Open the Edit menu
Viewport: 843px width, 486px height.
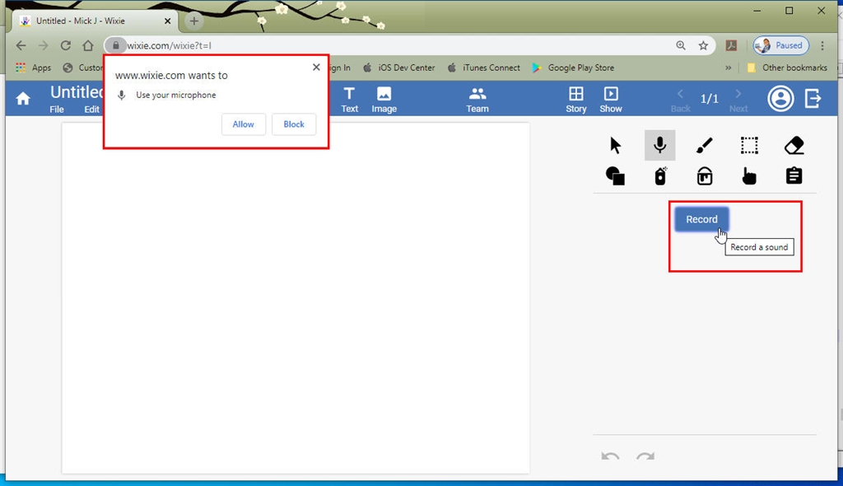pyautogui.click(x=91, y=110)
